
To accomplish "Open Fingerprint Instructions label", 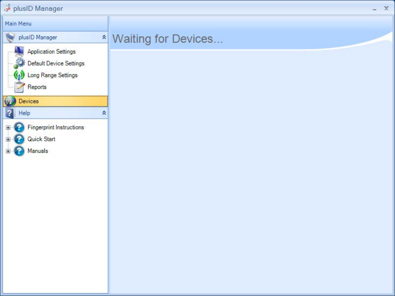I will click(56, 127).
